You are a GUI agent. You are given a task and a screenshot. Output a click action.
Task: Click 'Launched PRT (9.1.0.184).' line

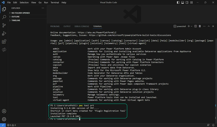pyautogui.click(x=66, y=116)
